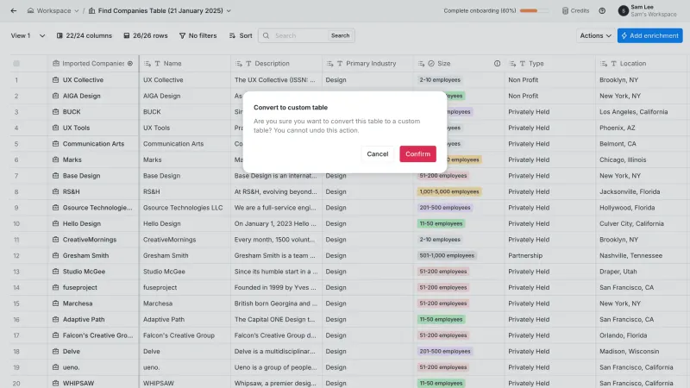Image resolution: width=690 pixels, height=388 pixels.
Task: Click the company icon beside Marks
Action: point(55,160)
